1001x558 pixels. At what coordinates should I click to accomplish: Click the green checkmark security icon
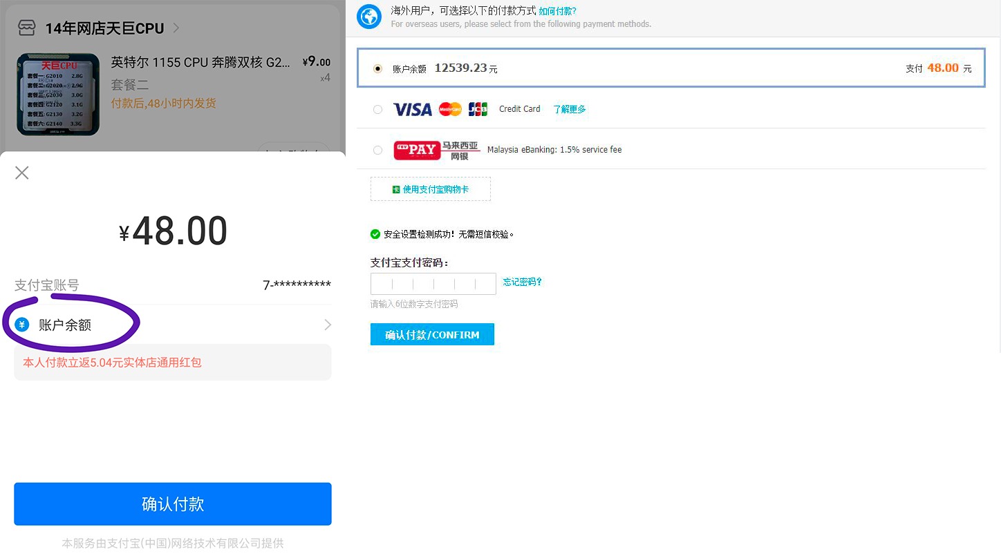[x=375, y=234]
